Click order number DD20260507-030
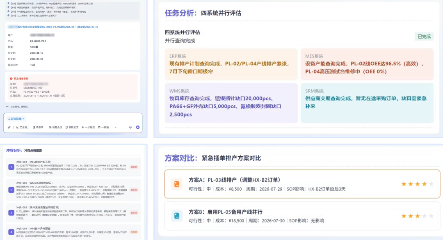 pos(33,88)
